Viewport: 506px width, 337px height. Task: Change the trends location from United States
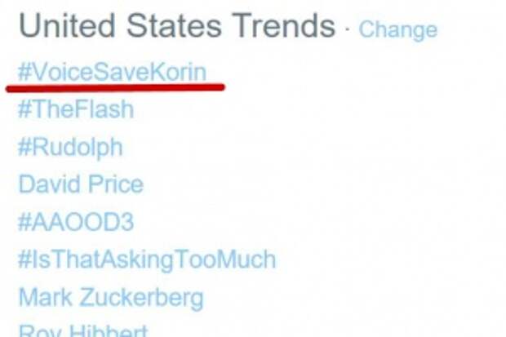398,29
